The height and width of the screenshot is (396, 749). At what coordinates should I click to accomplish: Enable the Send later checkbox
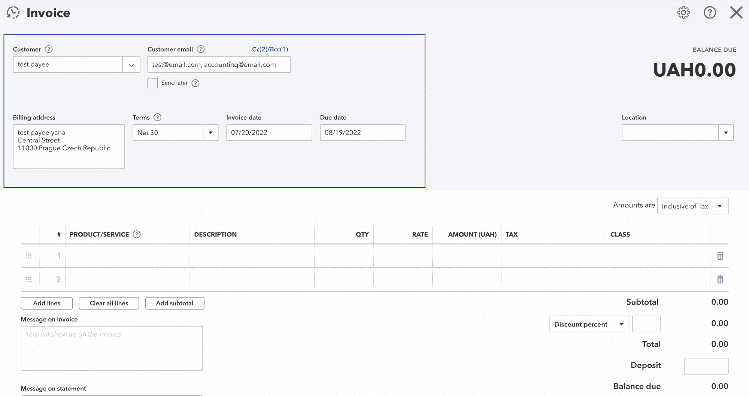coord(152,83)
